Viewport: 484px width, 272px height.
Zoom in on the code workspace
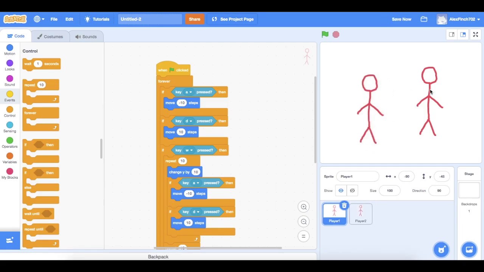[x=304, y=207]
